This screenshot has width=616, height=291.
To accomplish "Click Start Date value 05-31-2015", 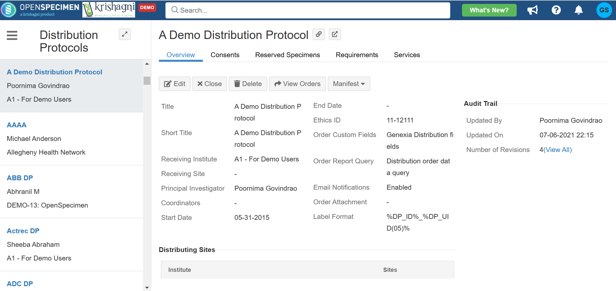I will point(252,218).
